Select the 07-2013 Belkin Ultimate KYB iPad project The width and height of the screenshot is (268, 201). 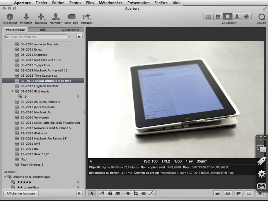coord(43,81)
